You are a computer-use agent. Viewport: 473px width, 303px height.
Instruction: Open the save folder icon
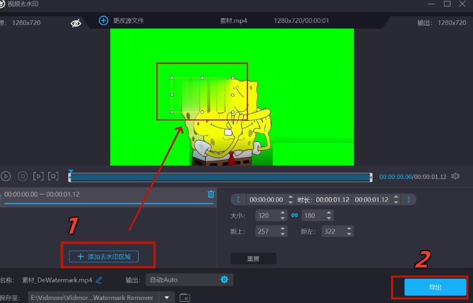click(x=185, y=297)
